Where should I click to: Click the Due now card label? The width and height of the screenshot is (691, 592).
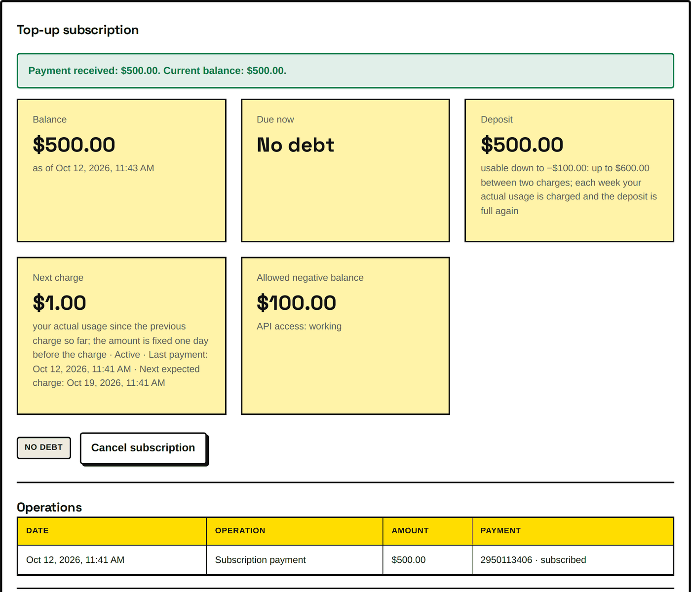click(275, 119)
